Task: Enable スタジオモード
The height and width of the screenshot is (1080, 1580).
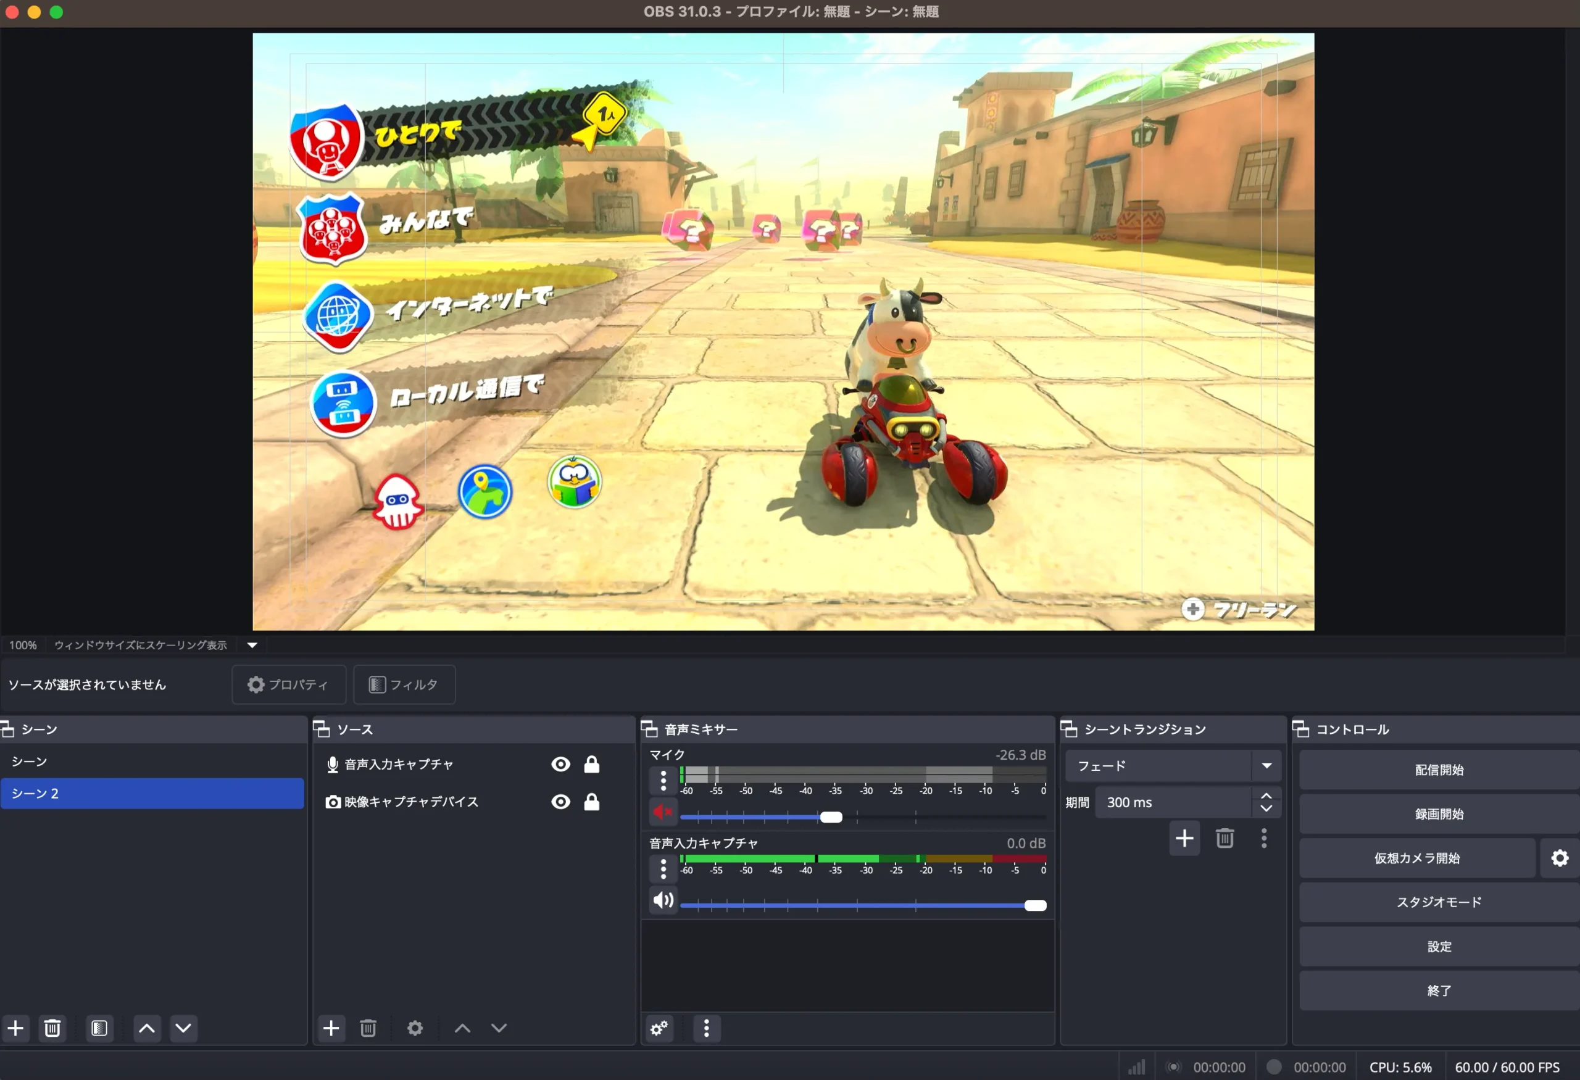Action: click(1439, 902)
